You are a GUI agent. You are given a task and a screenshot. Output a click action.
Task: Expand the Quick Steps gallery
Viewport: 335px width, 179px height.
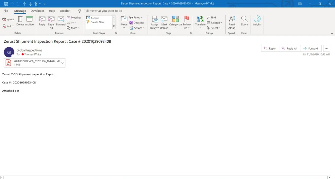pos(114,26)
